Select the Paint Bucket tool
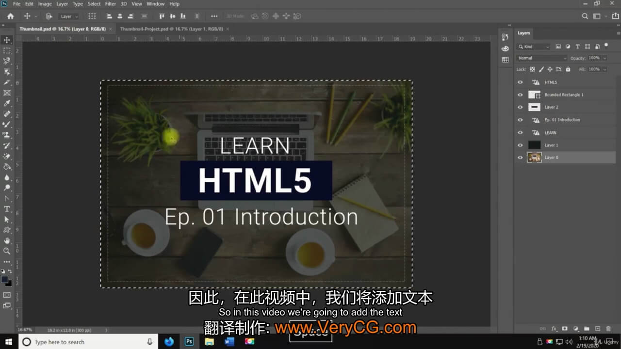 (x=7, y=166)
